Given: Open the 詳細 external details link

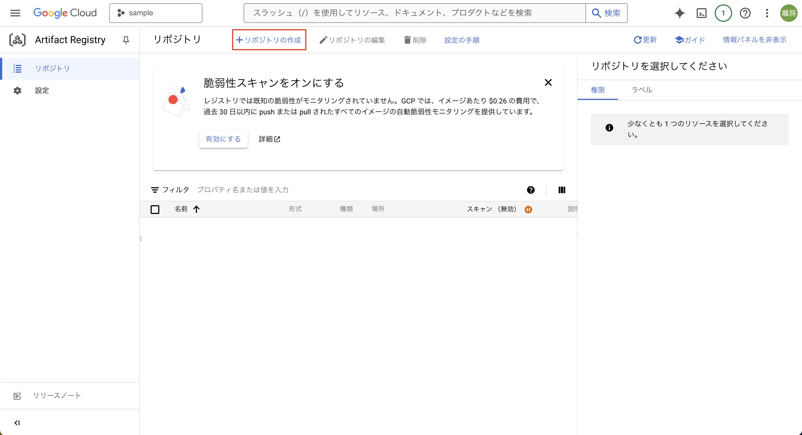Looking at the screenshot, I should click(269, 139).
